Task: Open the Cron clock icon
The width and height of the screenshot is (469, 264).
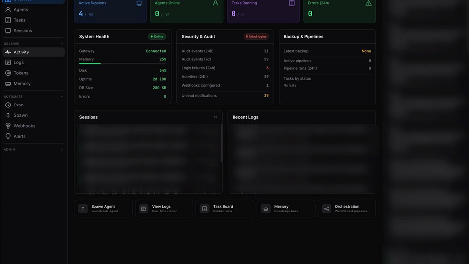Action: coord(8,105)
